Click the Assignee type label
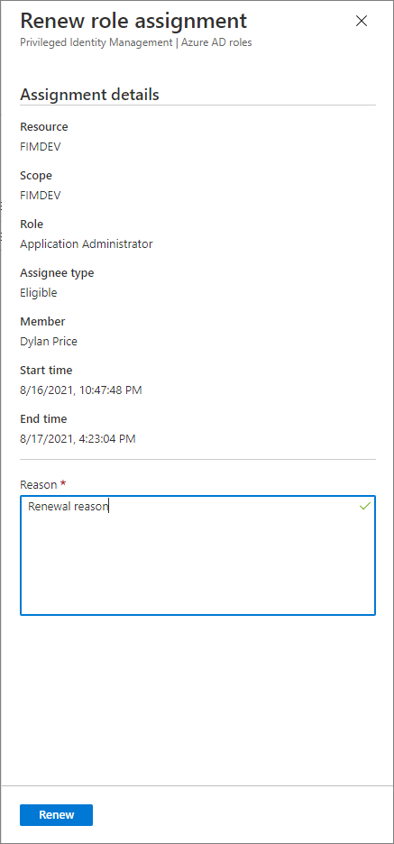Viewport: 394px width, 844px height. click(57, 273)
